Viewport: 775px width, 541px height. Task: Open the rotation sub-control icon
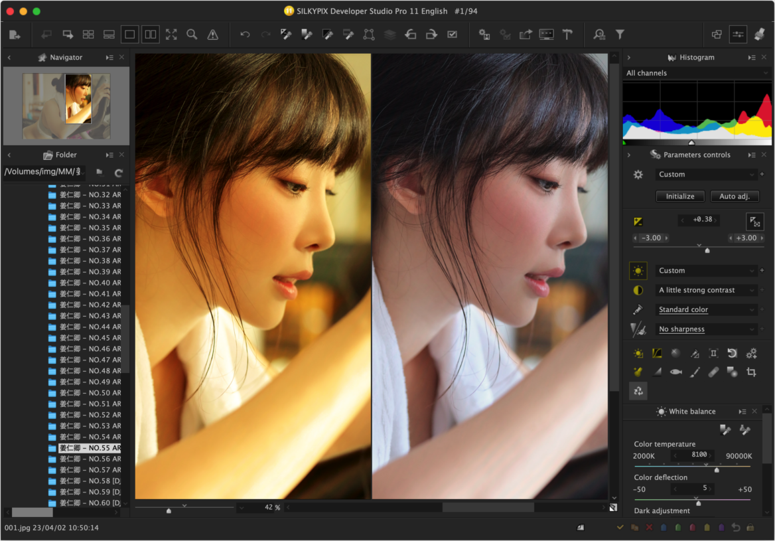[732, 353]
